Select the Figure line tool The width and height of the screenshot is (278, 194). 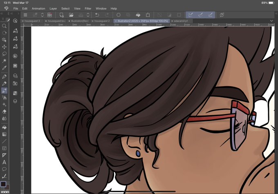4,141
